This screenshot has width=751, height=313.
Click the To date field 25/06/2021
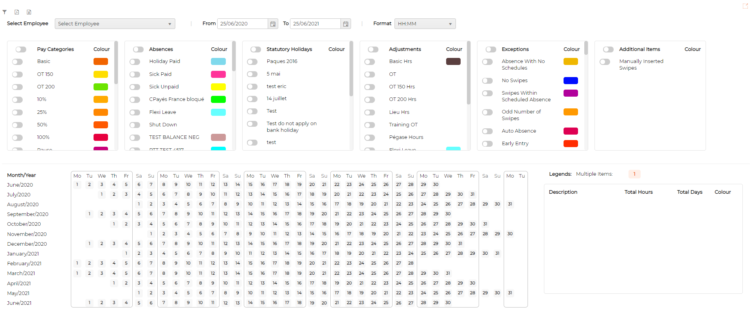coord(316,24)
